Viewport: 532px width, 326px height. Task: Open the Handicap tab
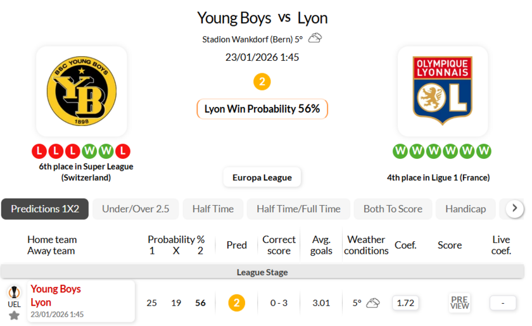[465, 209]
